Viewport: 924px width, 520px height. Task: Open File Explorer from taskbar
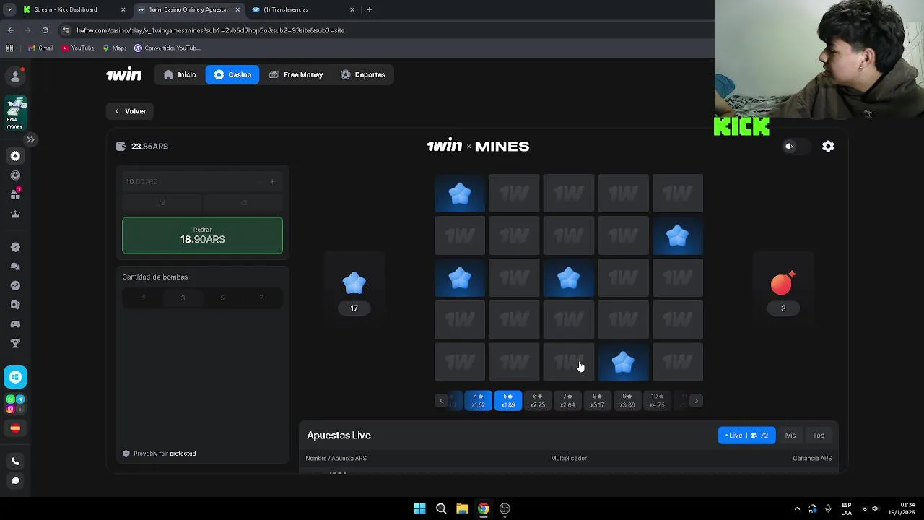[462, 508]
